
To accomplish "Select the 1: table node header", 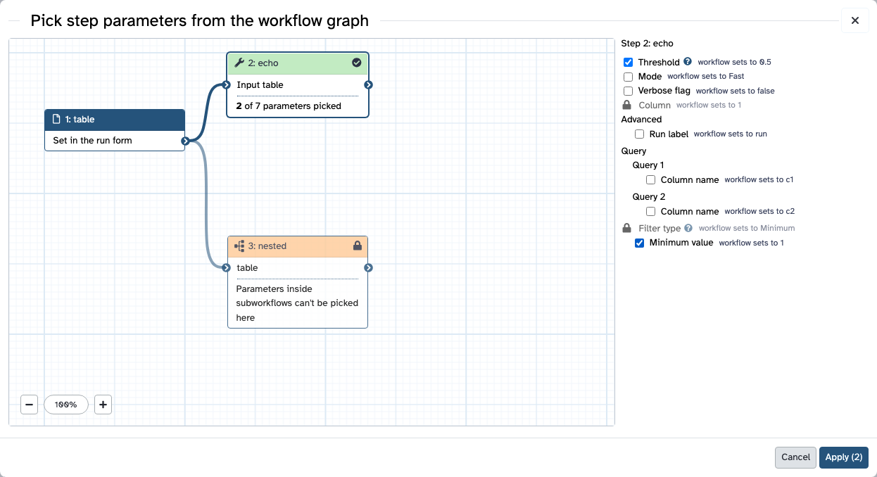I will click(115, 120).
